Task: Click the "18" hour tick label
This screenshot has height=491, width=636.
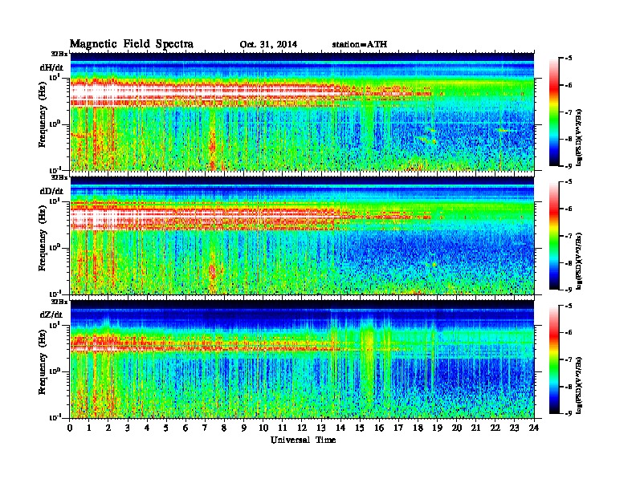Action: (x=418, y=428)
